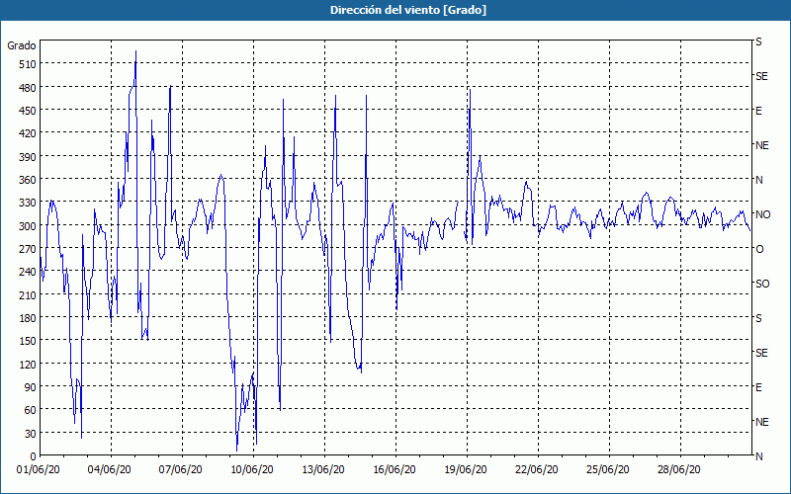Click the date label 13/06/20

tap(323, 470)
